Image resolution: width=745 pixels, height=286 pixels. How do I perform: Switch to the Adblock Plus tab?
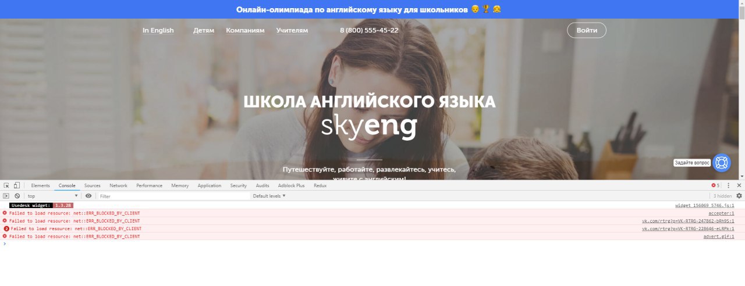pyautogui.click(x=291, y=185)
